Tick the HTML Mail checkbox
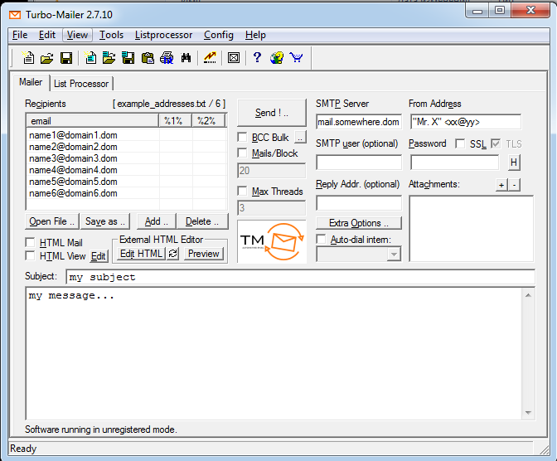This screenshot has width=557, height=461. click(x=31, y=243)
